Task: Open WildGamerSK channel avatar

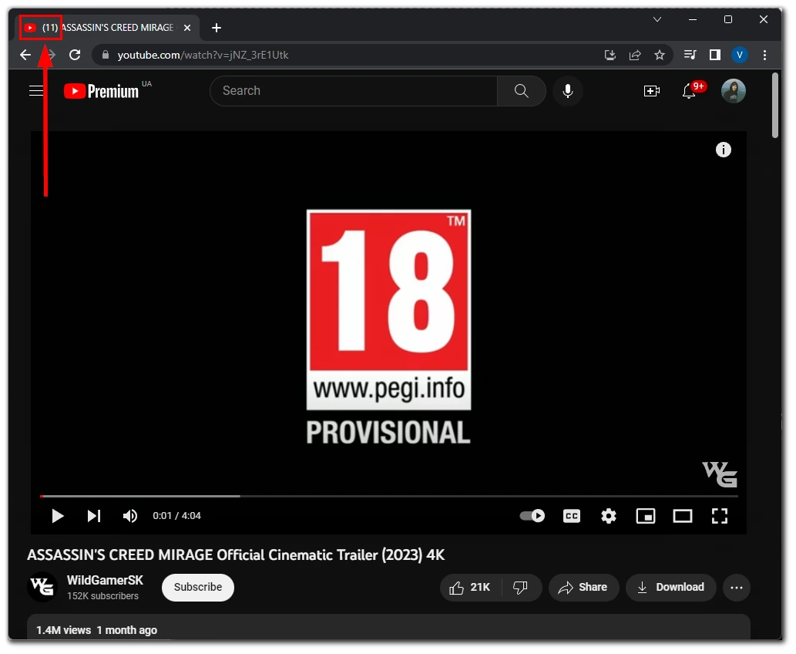Action: tap(42, 587)
